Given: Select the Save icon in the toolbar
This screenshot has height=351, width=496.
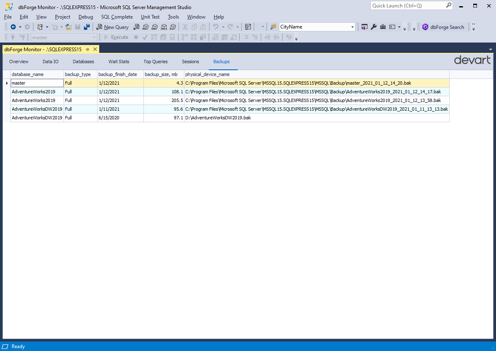Looking at the screenshot, I should coord(78,26).
